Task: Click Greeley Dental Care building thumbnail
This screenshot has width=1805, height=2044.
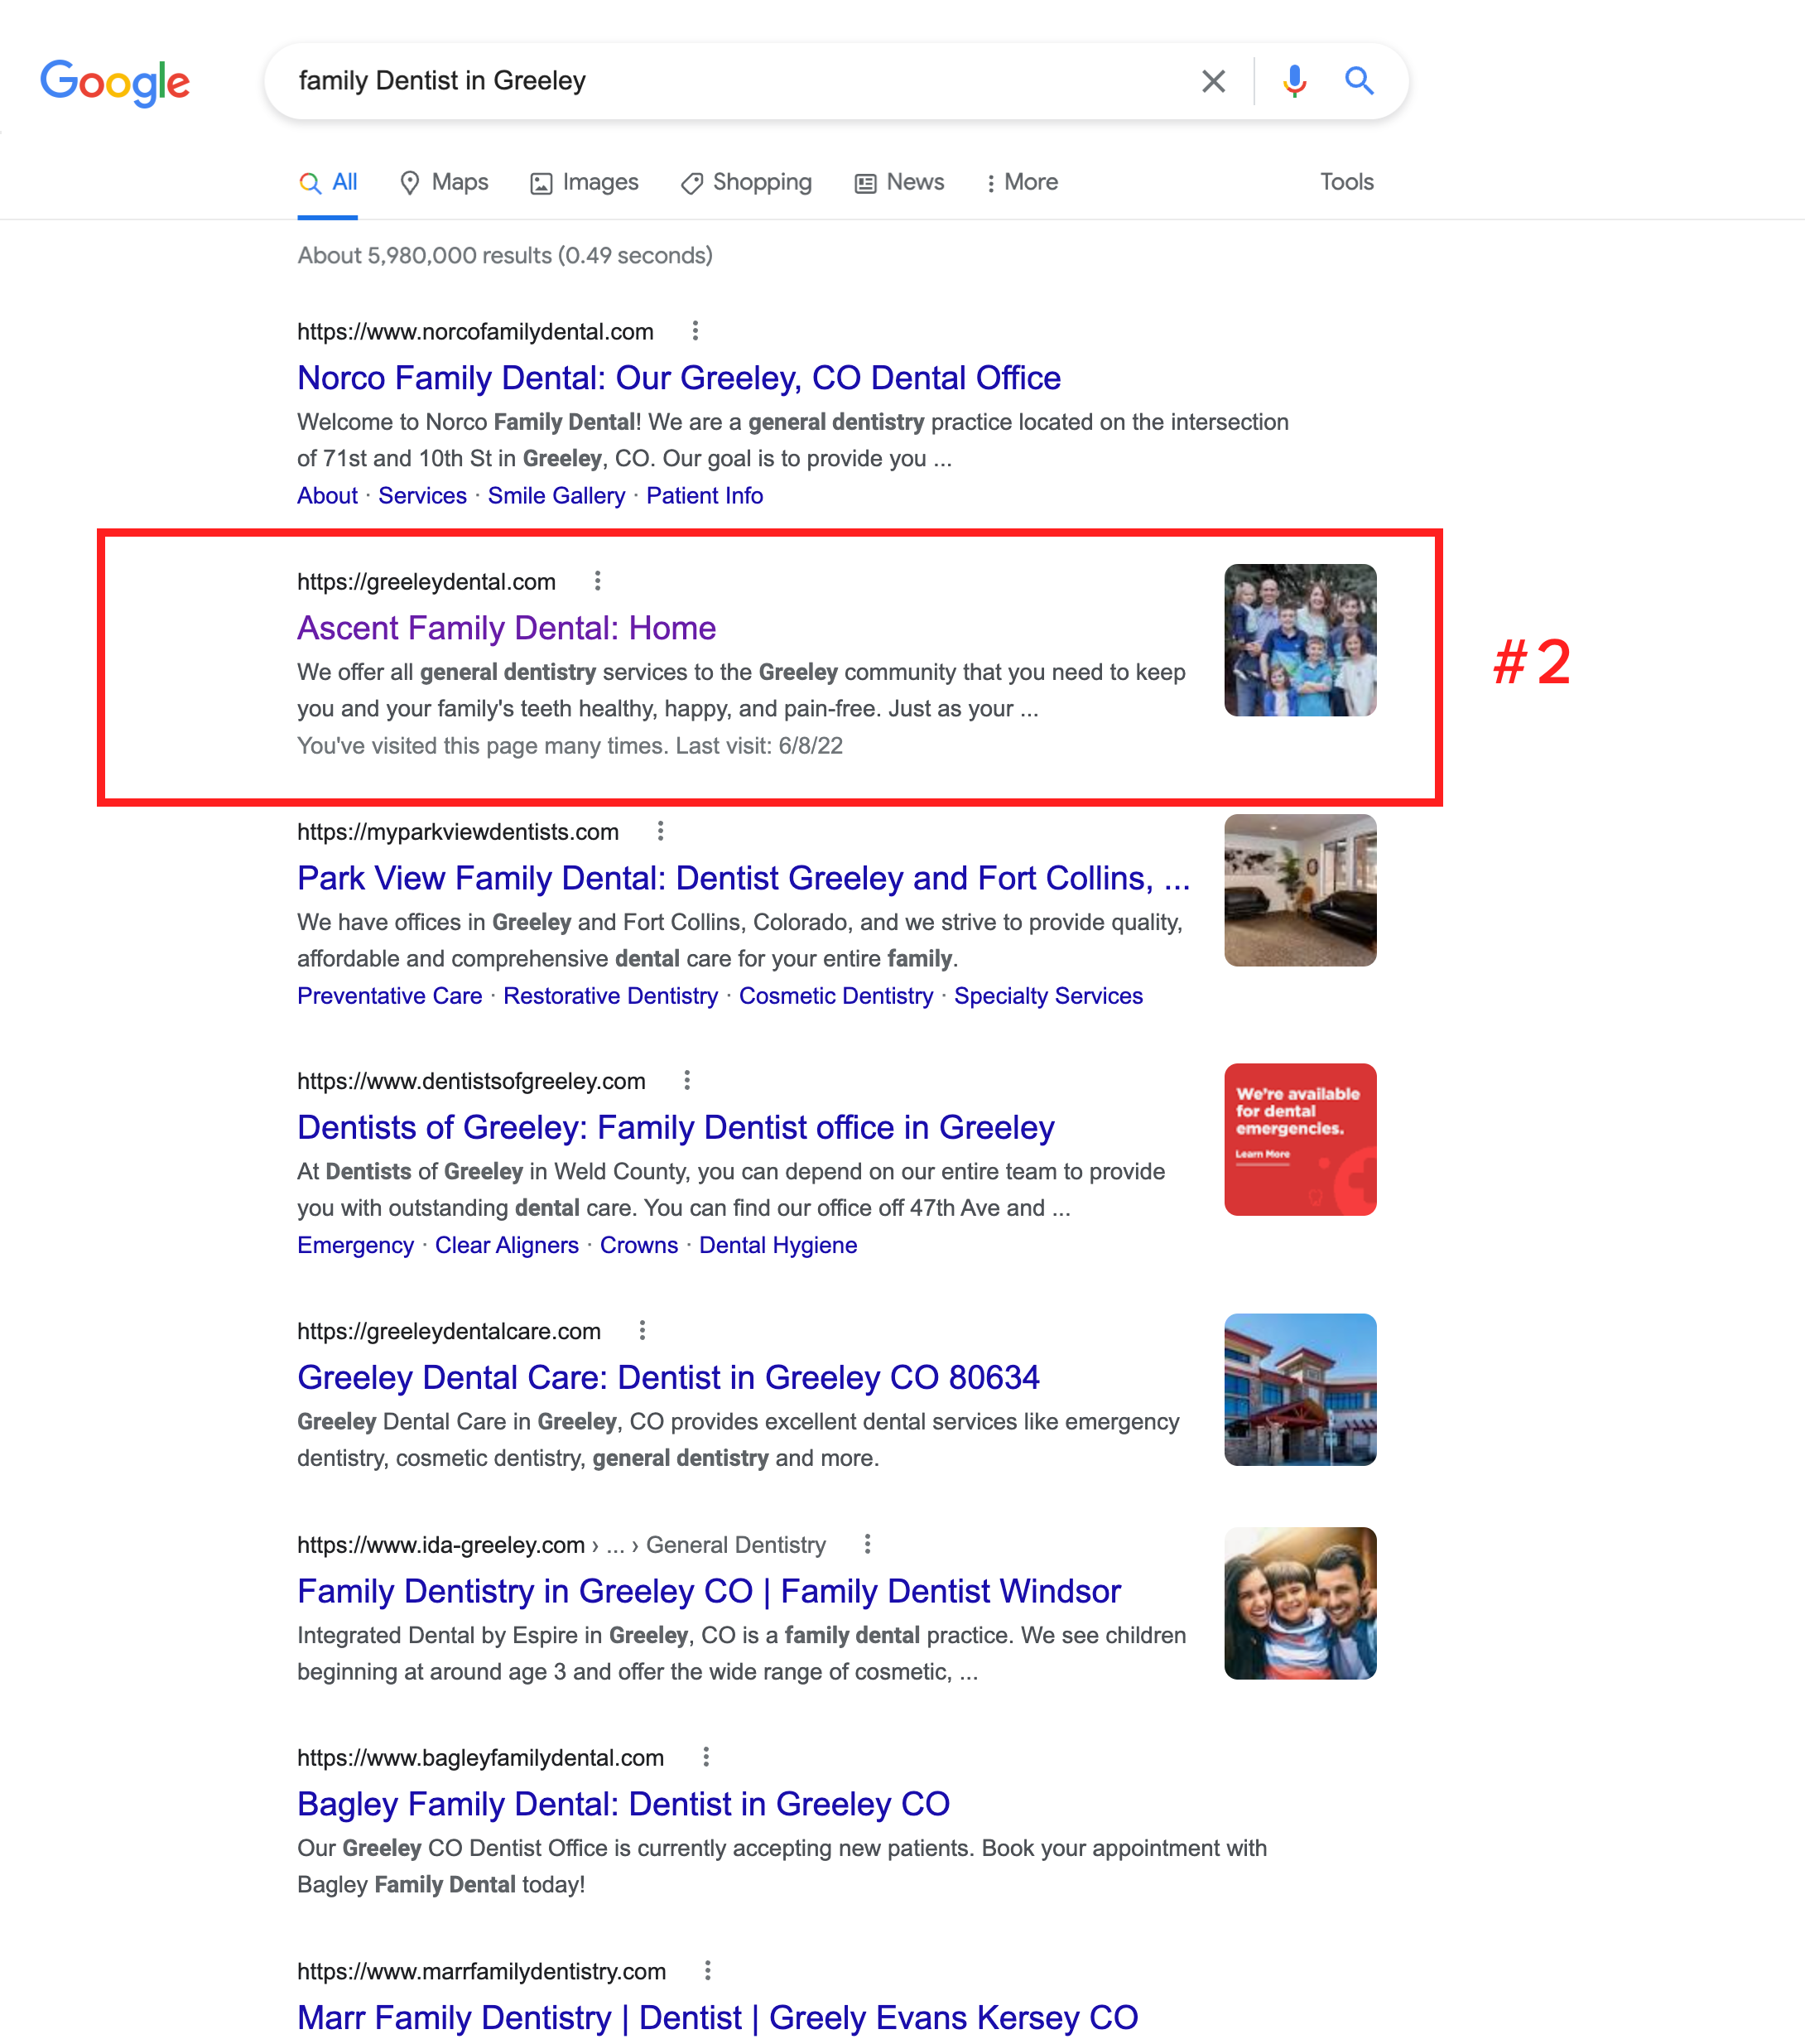Action: click(x=1300, y=1389)
